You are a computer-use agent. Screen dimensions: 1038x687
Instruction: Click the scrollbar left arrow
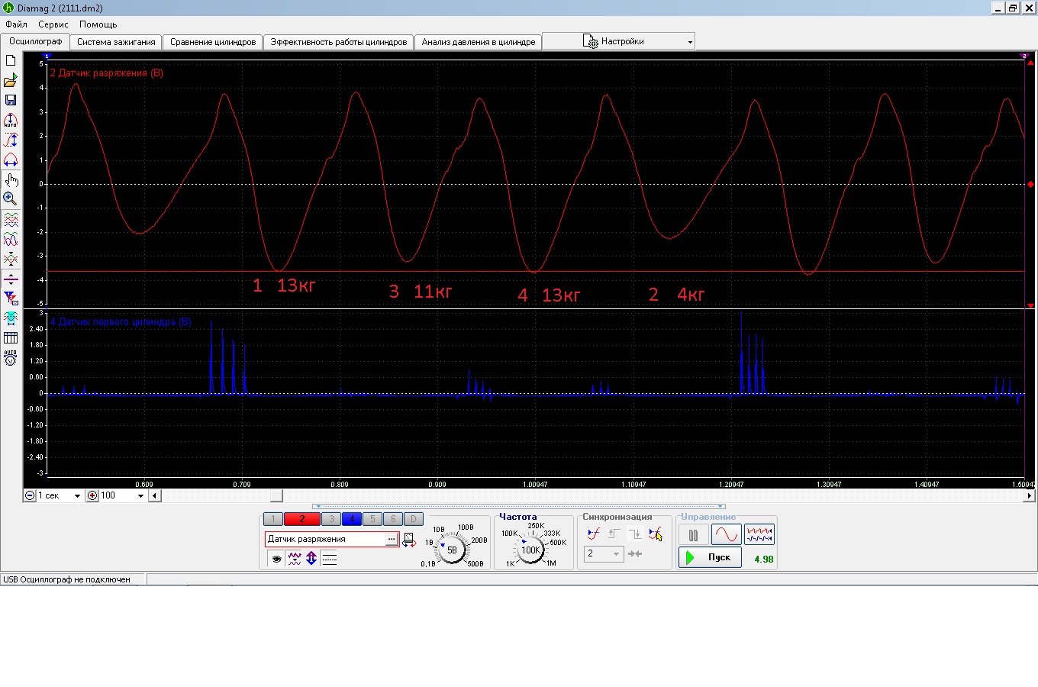[154, 495]
